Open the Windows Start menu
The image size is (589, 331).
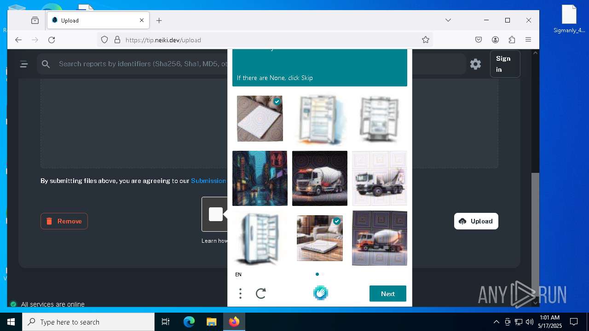coord(11,322)
